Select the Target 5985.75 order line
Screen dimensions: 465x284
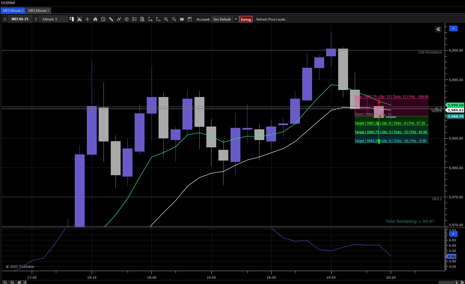(x=391, y=132)
